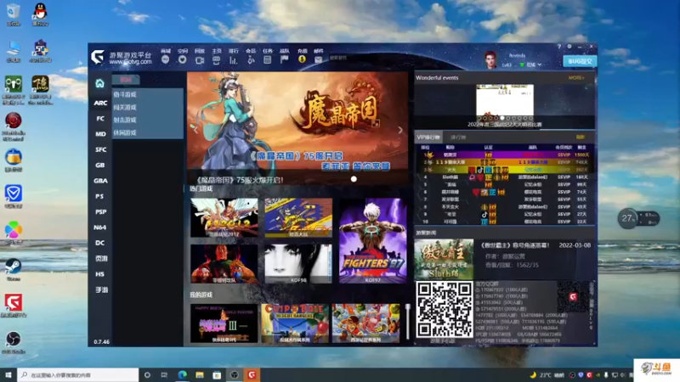
Task: Open the 商城 store icon in top toolbar
Action: click(165, 60)
